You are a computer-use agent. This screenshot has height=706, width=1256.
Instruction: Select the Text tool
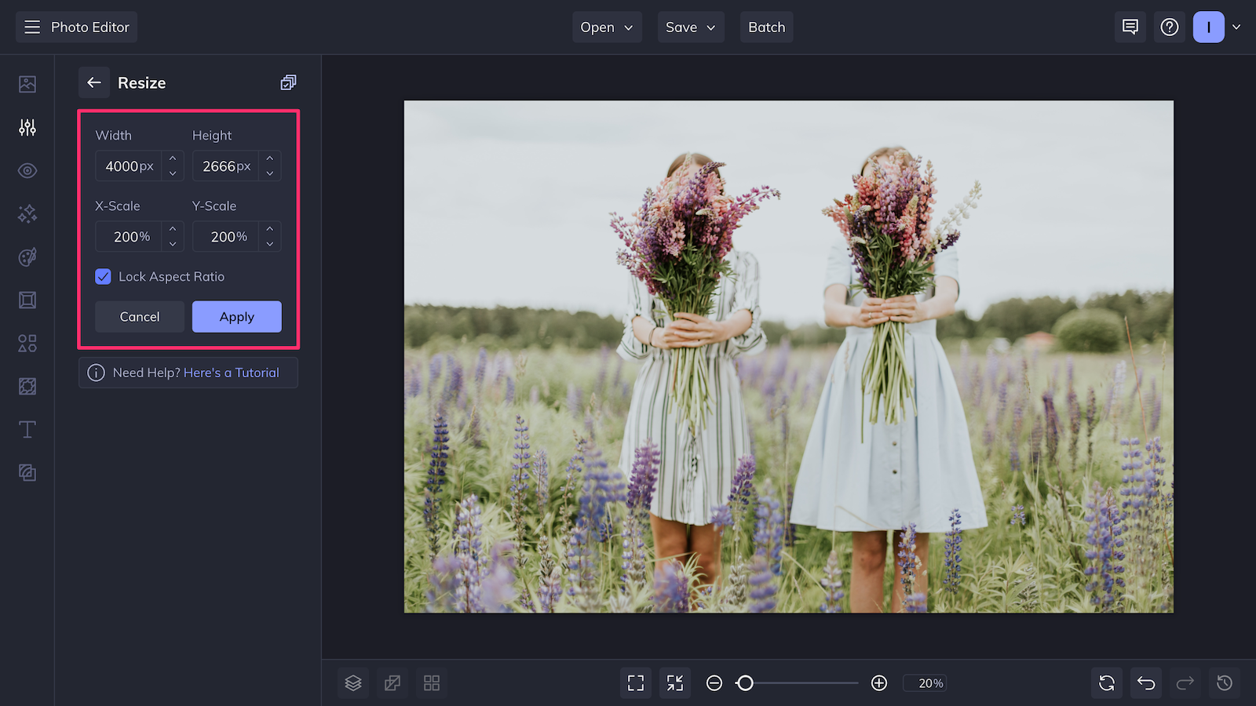point(27,429)
